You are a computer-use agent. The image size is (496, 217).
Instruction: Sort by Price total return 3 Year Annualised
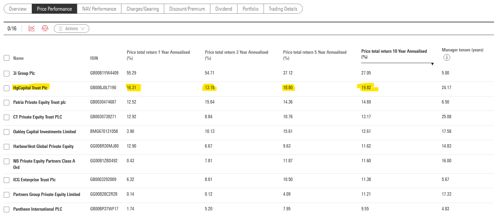(x=236, y=55)
